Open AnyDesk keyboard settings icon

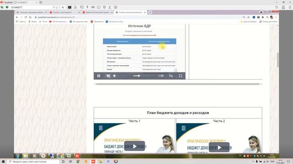(93, 7)
